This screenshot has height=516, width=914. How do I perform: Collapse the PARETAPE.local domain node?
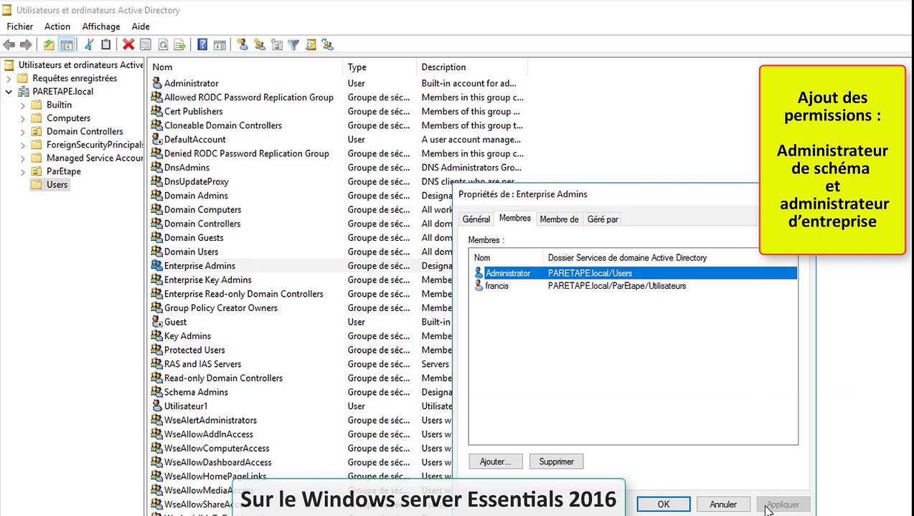pos(9,92)
